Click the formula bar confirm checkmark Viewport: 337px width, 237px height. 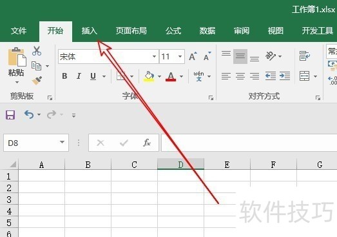click(x=124, y=143)
